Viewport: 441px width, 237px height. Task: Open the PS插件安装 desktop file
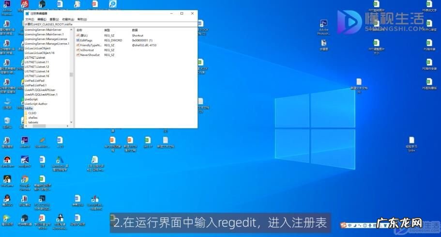429,64
